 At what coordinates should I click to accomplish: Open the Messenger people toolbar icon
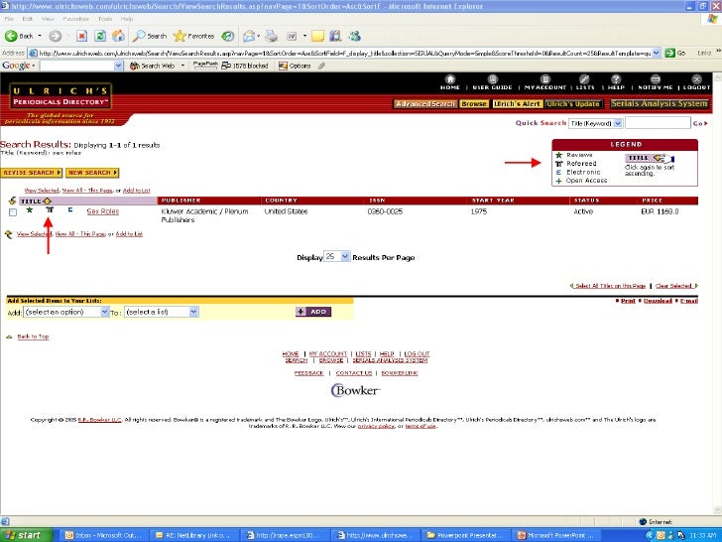tap(355, 36)
